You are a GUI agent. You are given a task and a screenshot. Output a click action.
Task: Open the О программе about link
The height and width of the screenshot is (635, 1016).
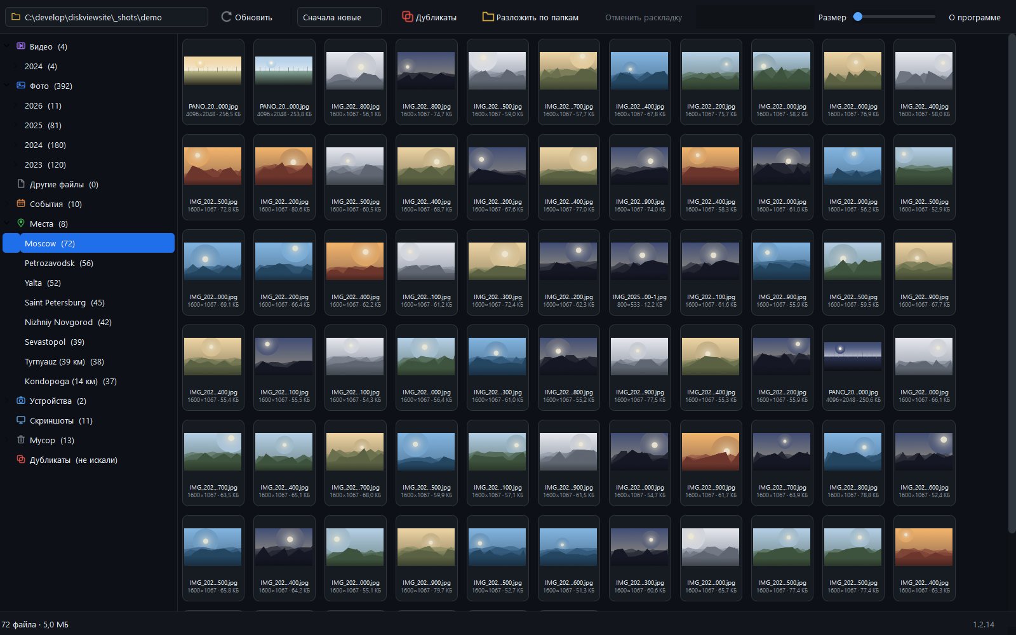pyautogui.click(x=975, y=17)
